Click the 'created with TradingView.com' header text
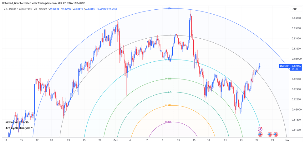This screenshot has height=144, width=305. point(39,3)
